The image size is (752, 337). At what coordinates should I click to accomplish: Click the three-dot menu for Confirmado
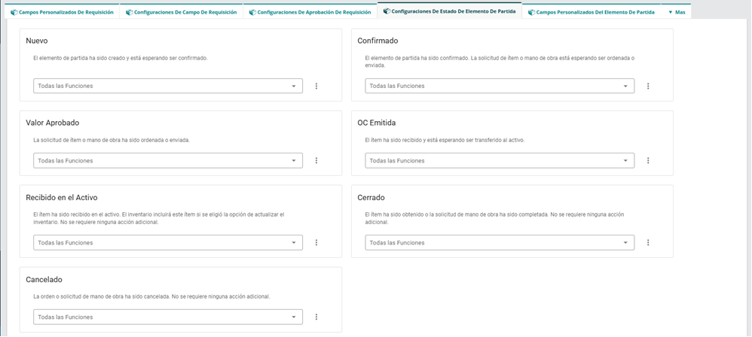click(x=648, y=87)
